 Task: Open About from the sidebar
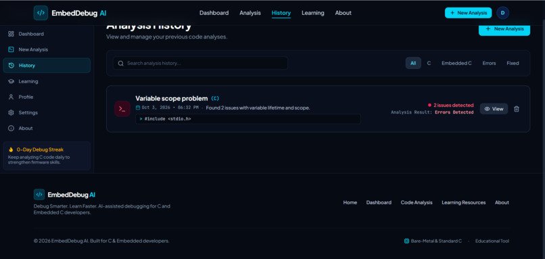click(47, 128)
